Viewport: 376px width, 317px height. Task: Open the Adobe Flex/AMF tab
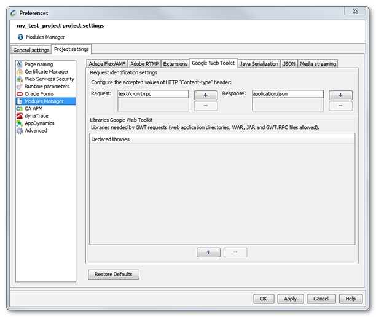click(x=107, y=64)
